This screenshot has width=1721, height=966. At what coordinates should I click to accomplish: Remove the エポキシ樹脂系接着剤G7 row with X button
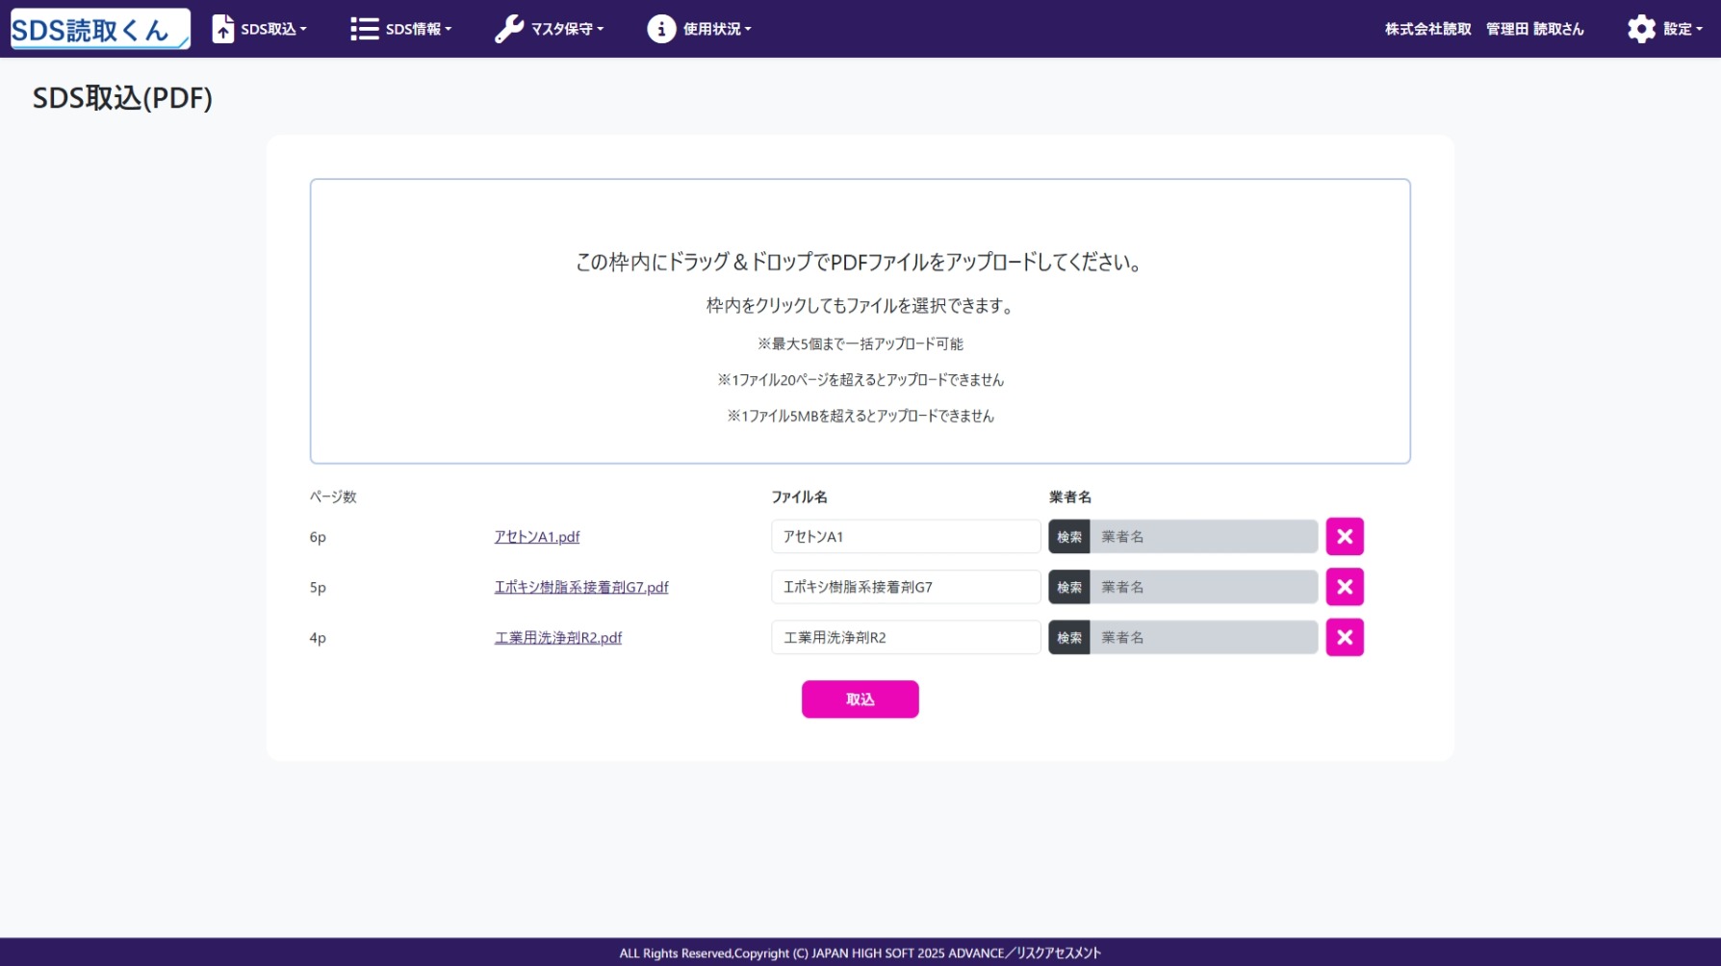click(x=1344, y=587)
